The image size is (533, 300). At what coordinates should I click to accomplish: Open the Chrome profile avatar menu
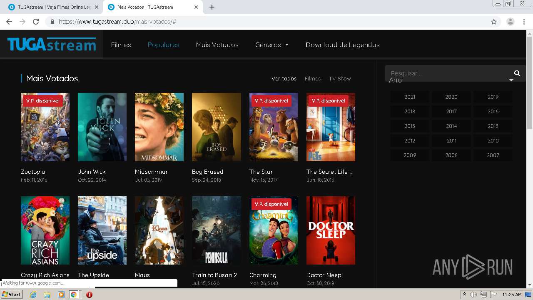[x=510, y=22]
